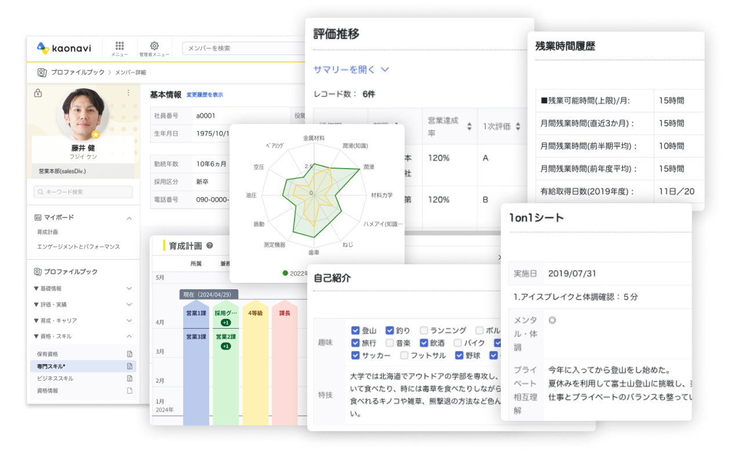742x451 pixels.
Task: Click the sheet icon beside ビジネススキル
Action: point(130,379)
